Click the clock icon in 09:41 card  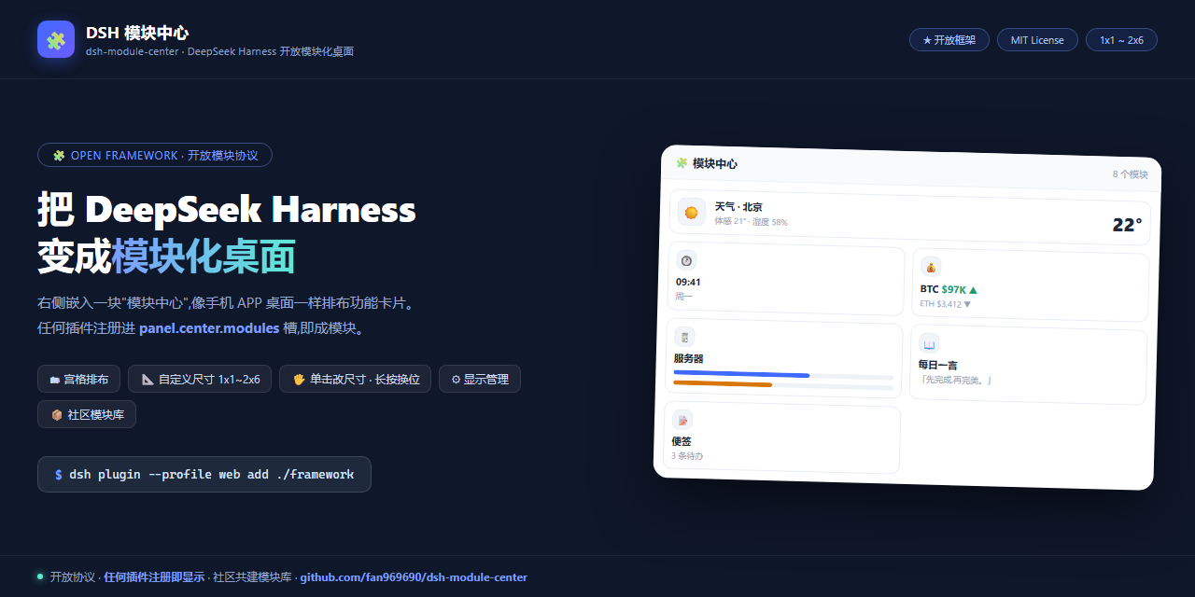(686, 261)
